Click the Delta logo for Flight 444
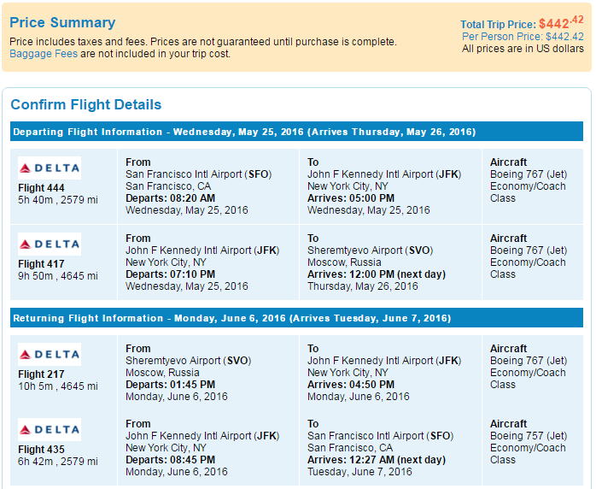This screenshot has height=489, width=596. (50, 168)
